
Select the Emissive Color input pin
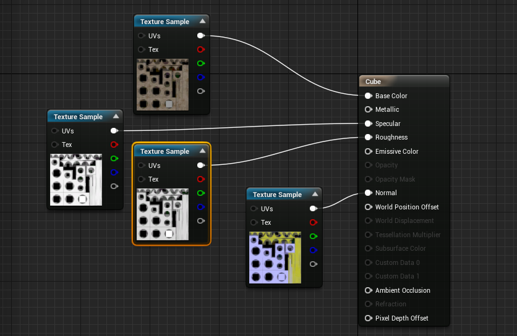click(x=368, y=151)
